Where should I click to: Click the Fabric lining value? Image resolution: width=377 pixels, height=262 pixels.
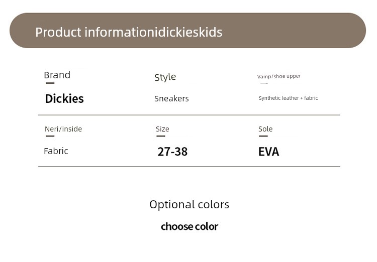click(x=56, y=151)
